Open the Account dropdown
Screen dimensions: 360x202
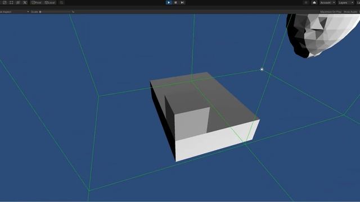click(327, 2)
